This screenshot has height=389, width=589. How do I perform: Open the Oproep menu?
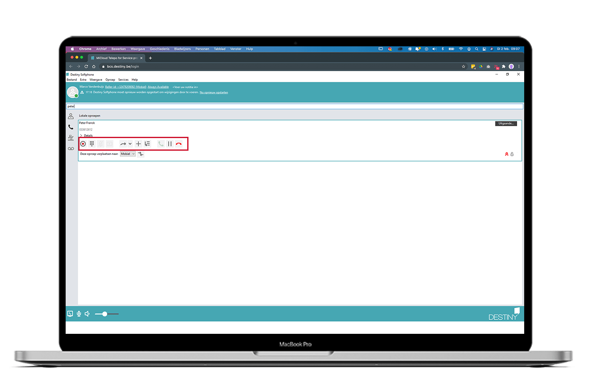110,80
